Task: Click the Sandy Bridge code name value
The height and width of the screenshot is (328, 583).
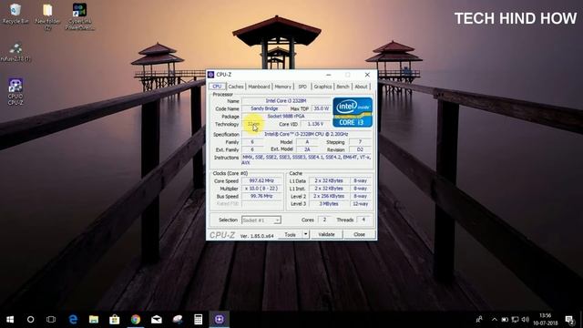Action: 264,108
